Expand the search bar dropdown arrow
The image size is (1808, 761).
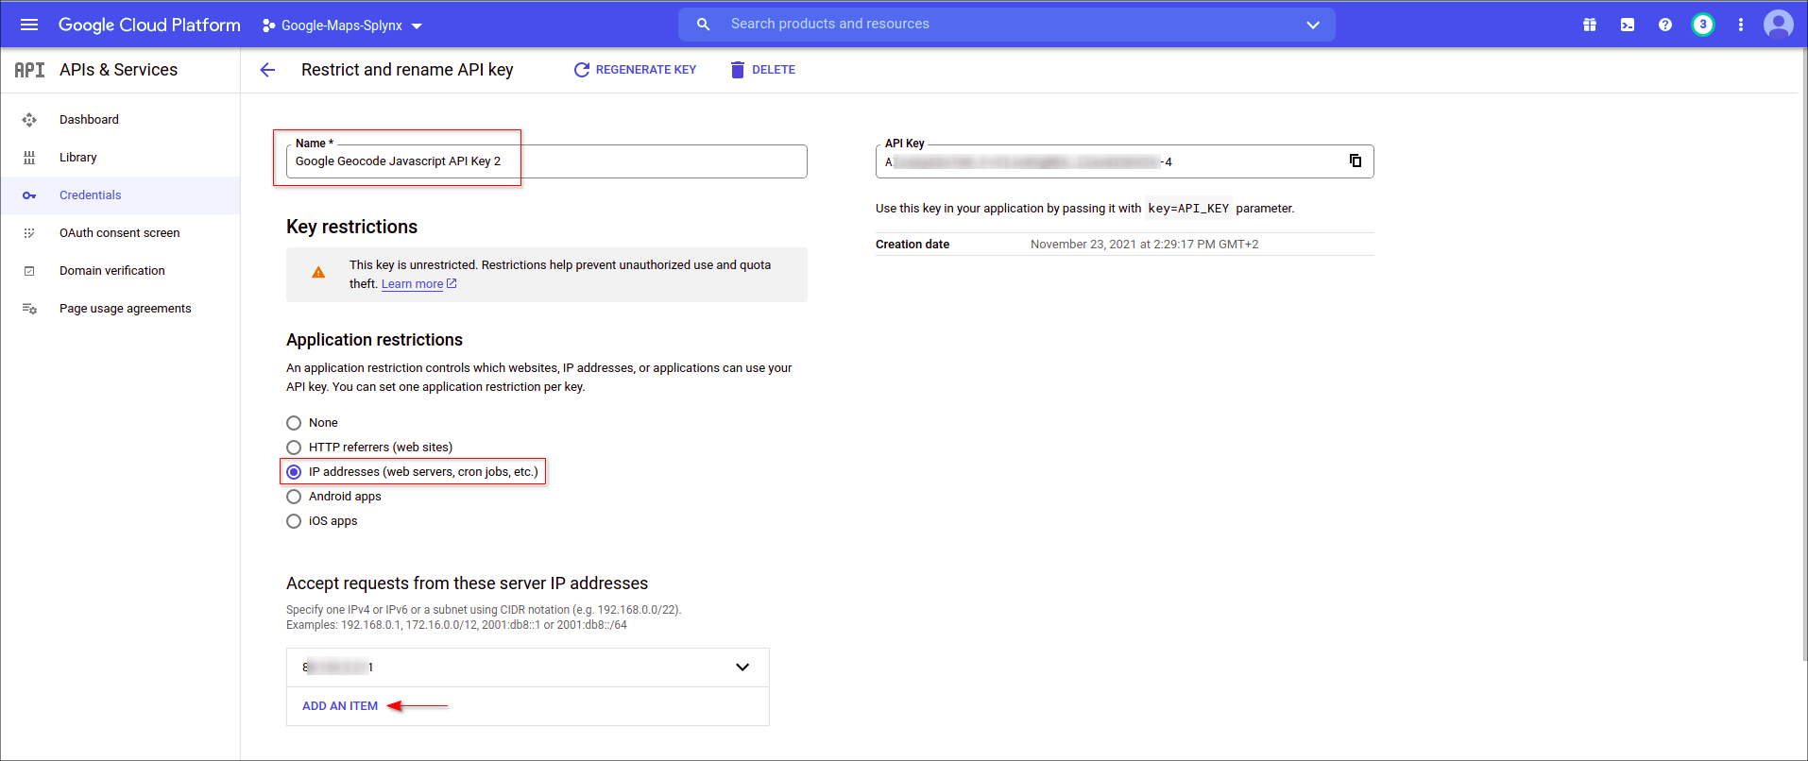[1312, 25]
